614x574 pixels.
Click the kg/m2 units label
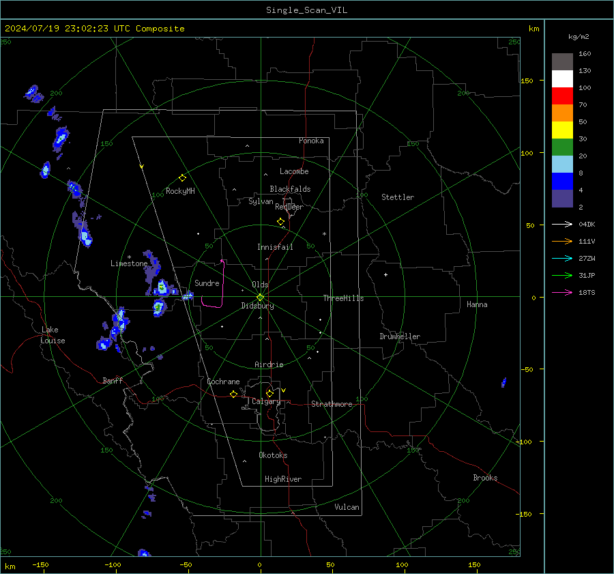coord(579,37)
